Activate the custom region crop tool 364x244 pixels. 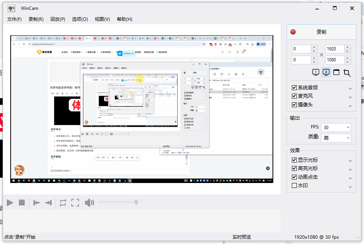coord(346,72)
